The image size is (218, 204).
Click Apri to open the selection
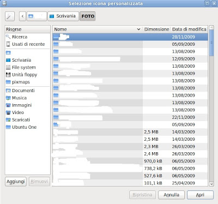tap(200, 195)
